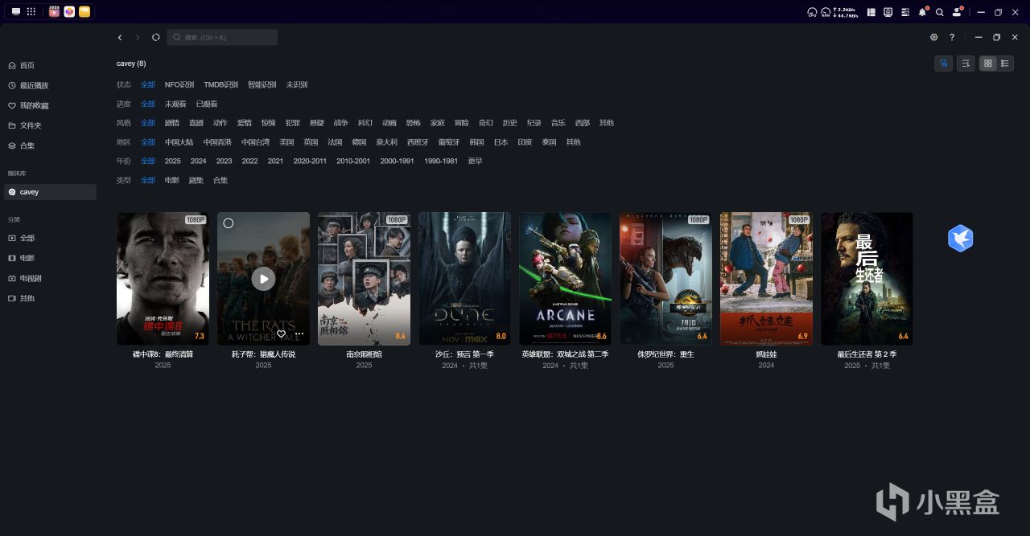Filter year by 2025
The image size is (1030, 536).
173,161
